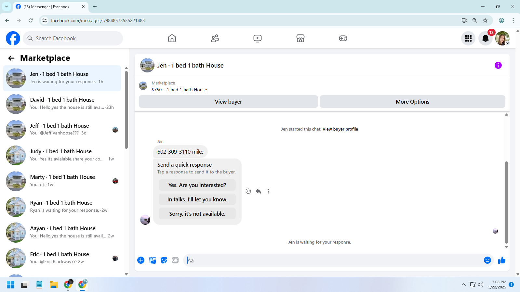Open a new browser tab
The height and width of the screenshot is (292, 520).
pos(95,6)
